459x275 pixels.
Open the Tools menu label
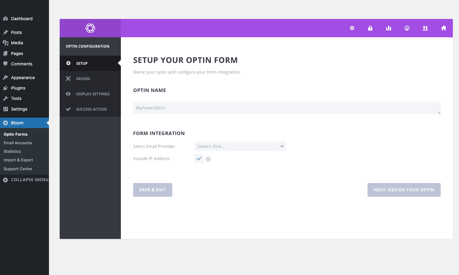[16, 98]
